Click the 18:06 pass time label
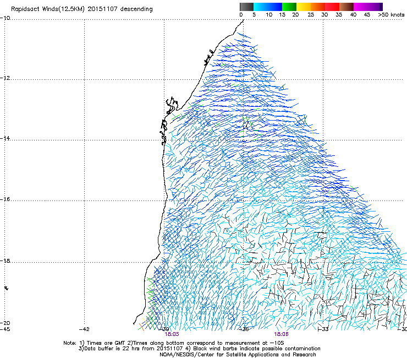 [281, 334]
